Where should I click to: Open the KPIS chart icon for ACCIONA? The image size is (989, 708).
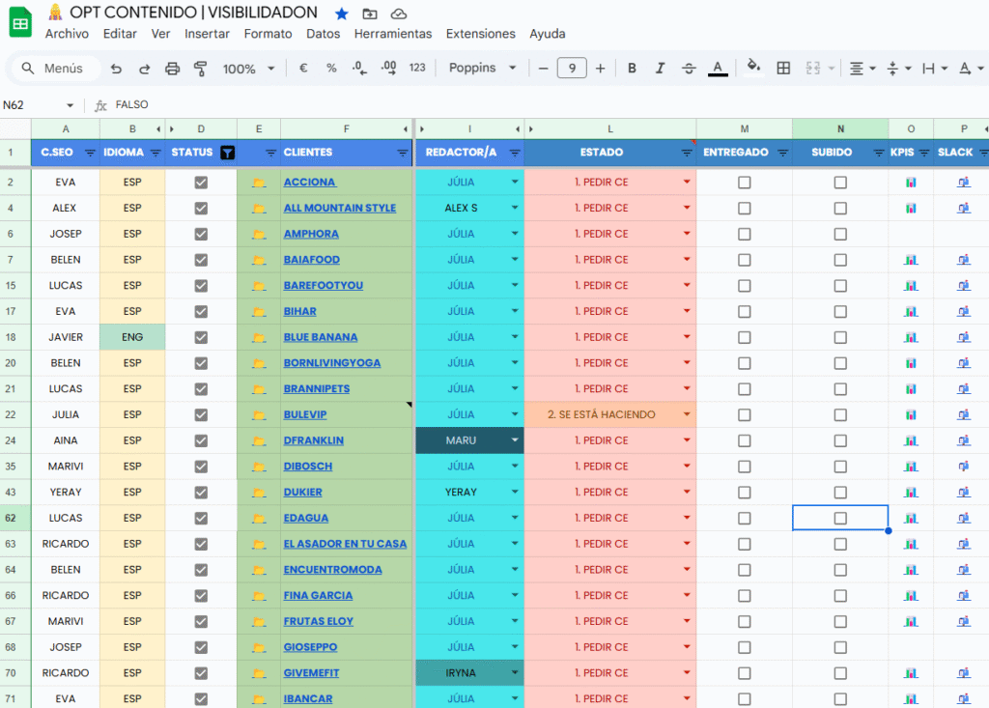[911, 183]
